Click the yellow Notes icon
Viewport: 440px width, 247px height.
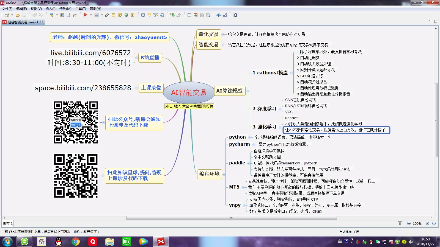120,15
